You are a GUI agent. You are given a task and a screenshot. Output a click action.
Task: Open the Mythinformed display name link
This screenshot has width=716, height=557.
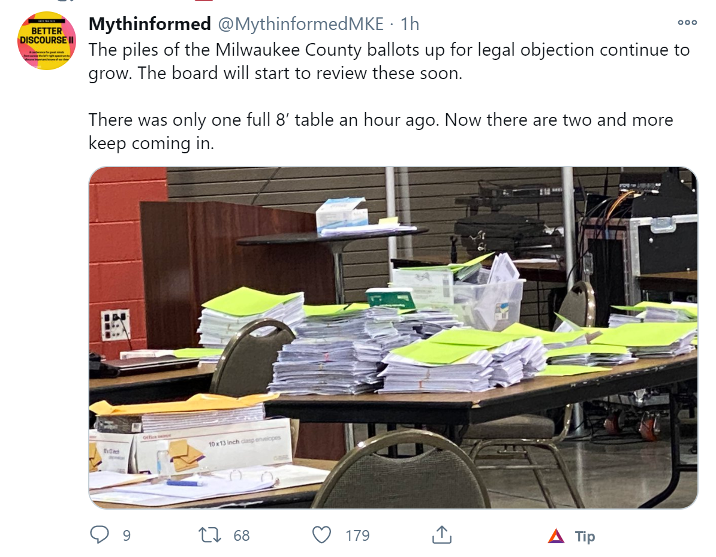pos(150,24)
